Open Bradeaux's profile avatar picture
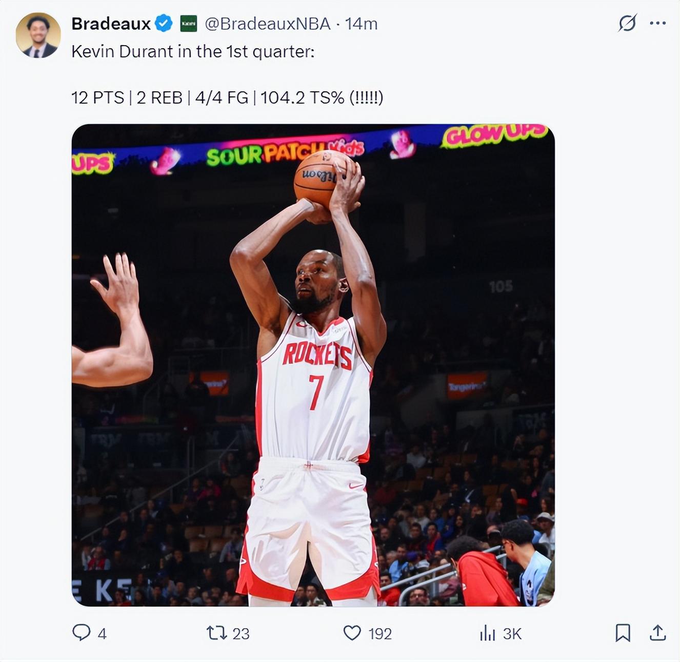This screenshot has width=680, height=662. point(38,36)
